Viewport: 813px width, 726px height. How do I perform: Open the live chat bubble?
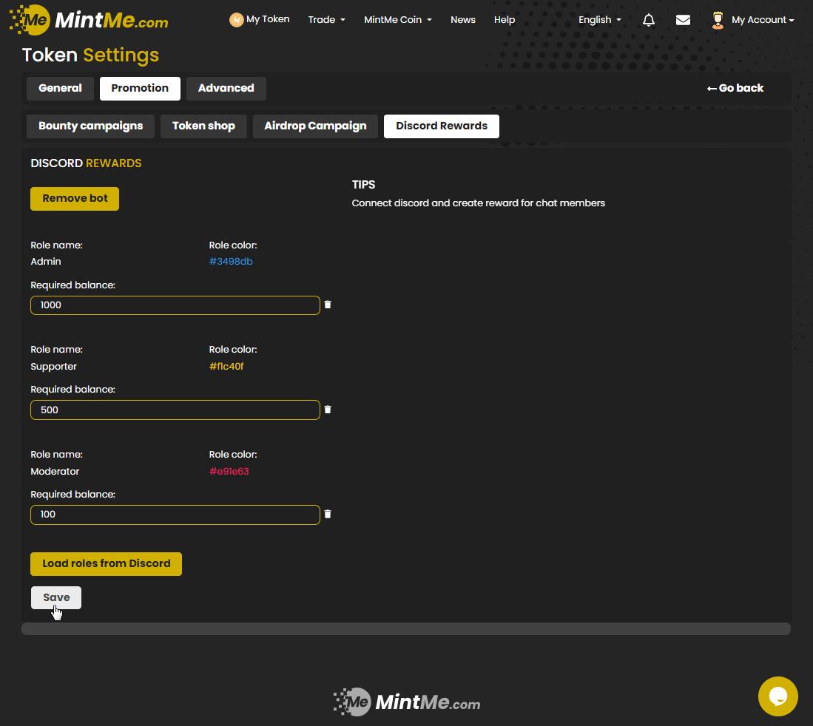[777, 696]
